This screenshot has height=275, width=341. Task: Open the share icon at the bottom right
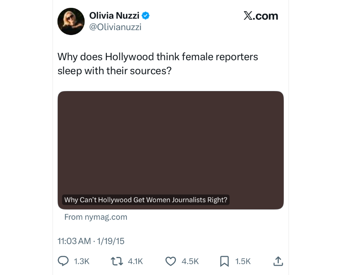coord(278,261)
